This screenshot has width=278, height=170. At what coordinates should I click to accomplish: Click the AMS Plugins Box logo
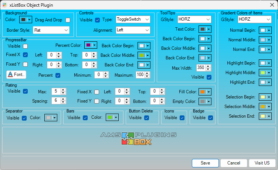point(139,138)
